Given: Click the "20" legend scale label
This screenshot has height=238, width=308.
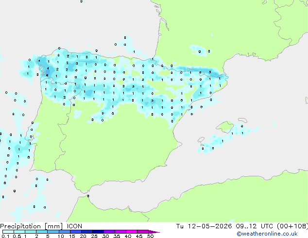Looking at the screenshot, I should pyautogui.click(x=83, y=236).
